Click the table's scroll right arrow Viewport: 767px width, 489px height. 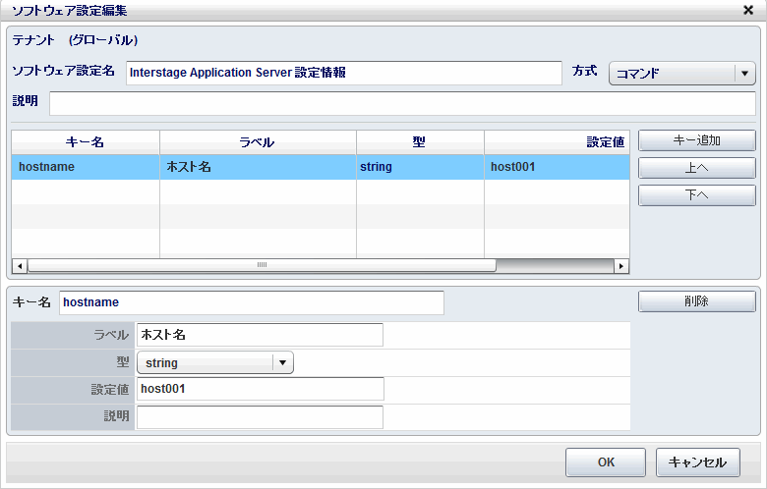(x=620, y=266)
